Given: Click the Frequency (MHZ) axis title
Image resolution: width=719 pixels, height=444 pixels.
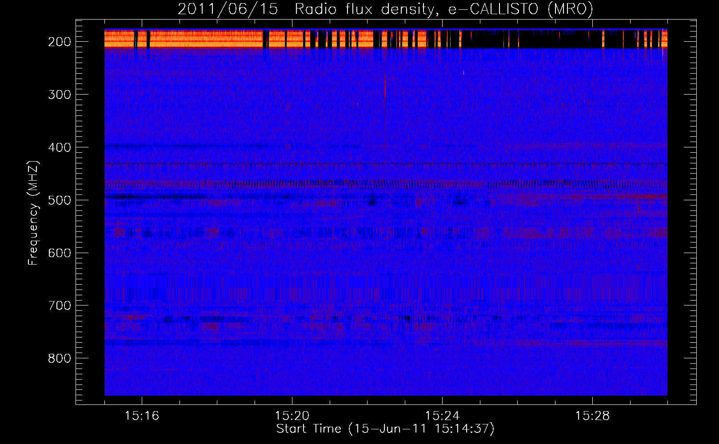Looking at the screenshot, I should pos(34,213).
